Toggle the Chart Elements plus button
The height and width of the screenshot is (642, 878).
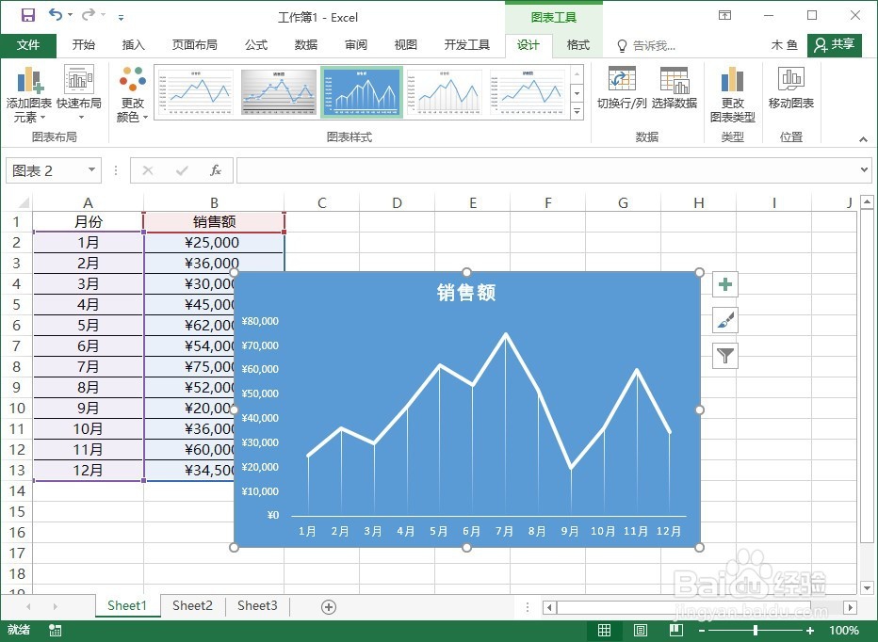click(724, 283)
